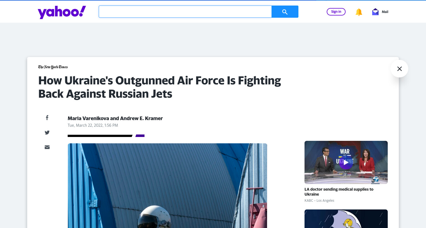Click author names Maria Varenikova and Andrew E. Kramer
The width and height of the screenshot is (426, 228).
click(x=115, y=118)
